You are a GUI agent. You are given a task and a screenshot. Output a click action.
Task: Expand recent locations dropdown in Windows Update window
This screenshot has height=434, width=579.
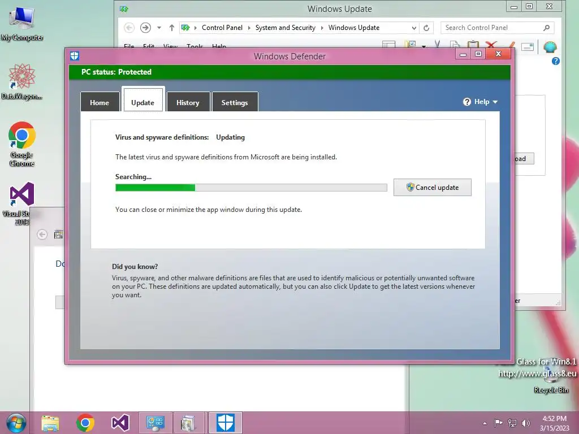[x=159, y=28]
